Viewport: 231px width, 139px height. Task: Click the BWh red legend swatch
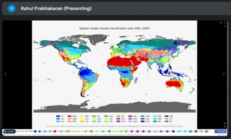[69, 116]
